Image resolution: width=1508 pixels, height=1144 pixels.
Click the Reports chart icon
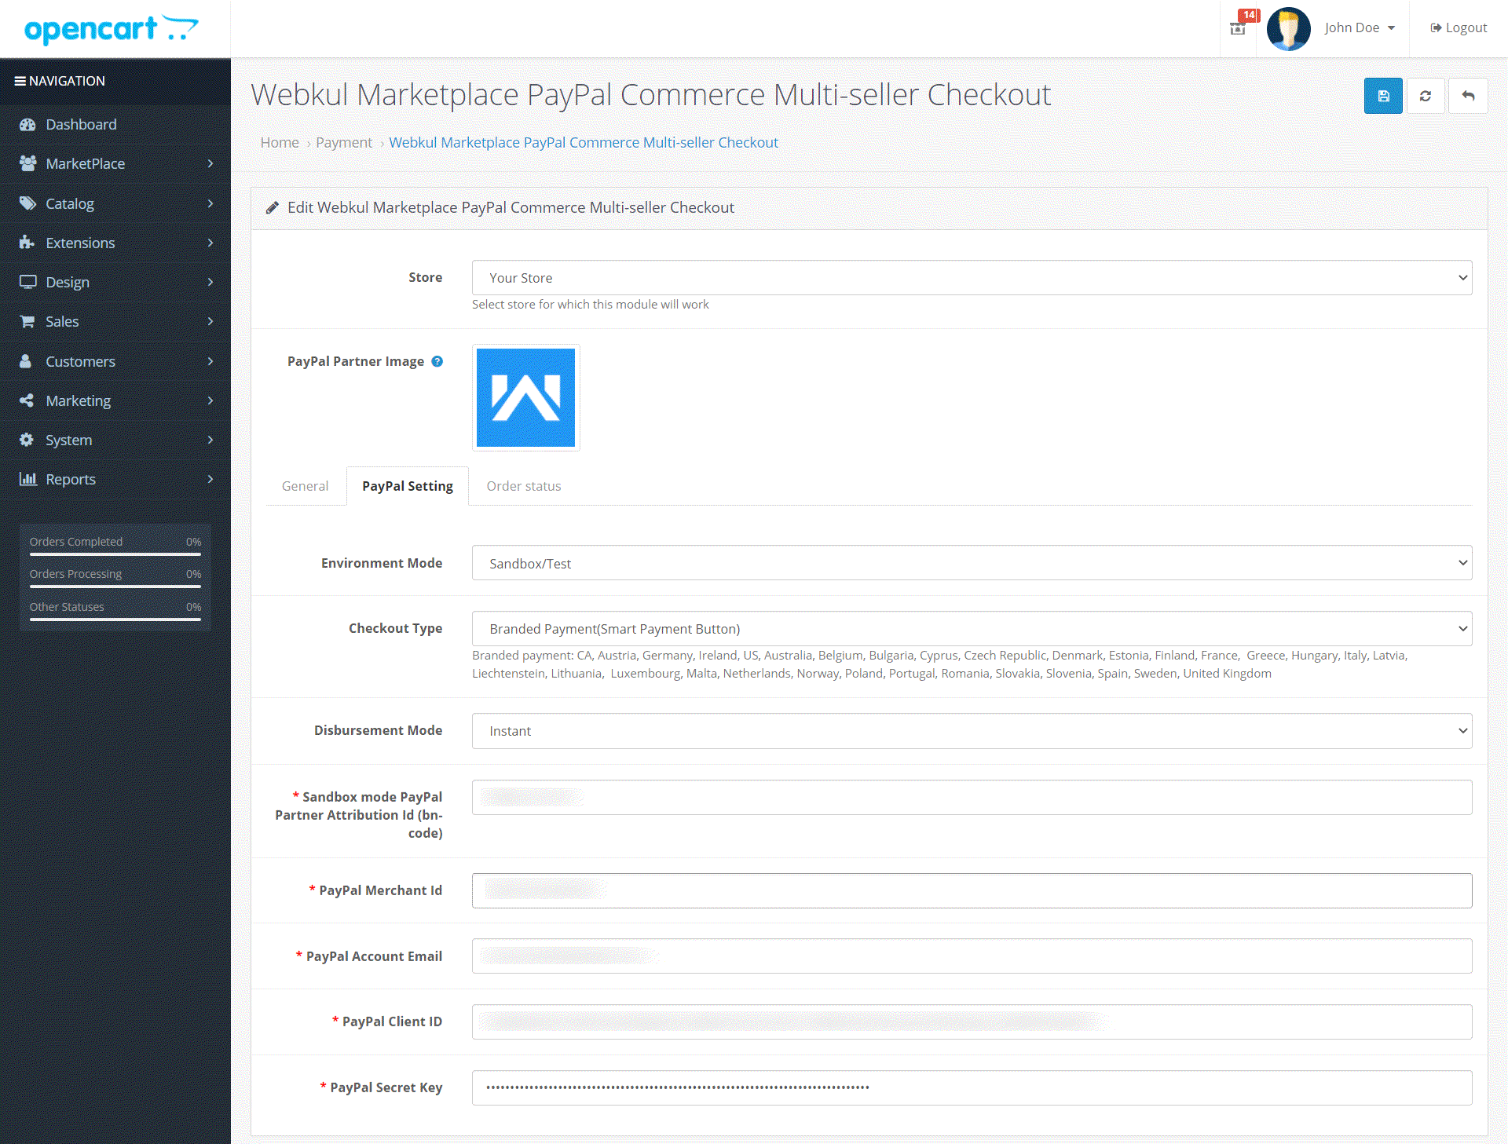coord(27,479)
